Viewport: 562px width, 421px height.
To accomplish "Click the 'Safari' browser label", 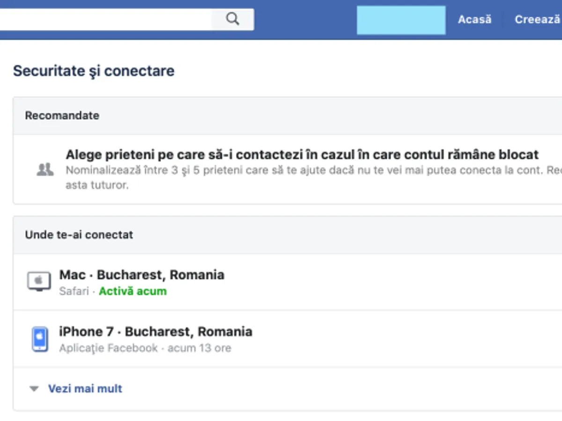I will [x=74, y=291].
